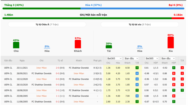Click the Giải đấu column header
Screen dimensions: 188x106
[8, 61]
